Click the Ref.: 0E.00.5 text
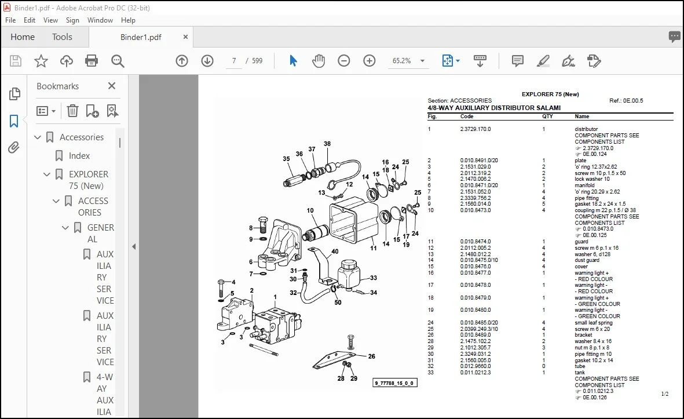Image resolution: width=684 pixels, height=419 pixels. (x=626, y=100)
